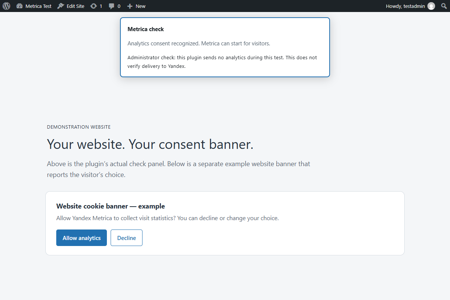Click the comments speech bubble icon
The image size is (450, 300).
[112, 6]
